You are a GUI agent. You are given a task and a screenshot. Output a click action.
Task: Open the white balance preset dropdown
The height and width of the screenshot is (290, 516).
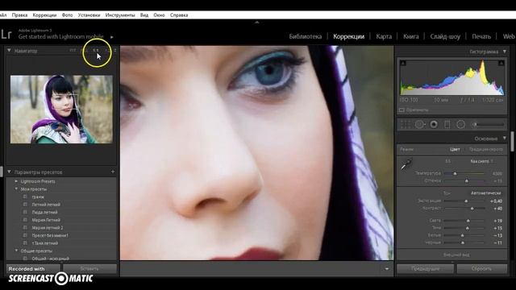tap(481, 161)
